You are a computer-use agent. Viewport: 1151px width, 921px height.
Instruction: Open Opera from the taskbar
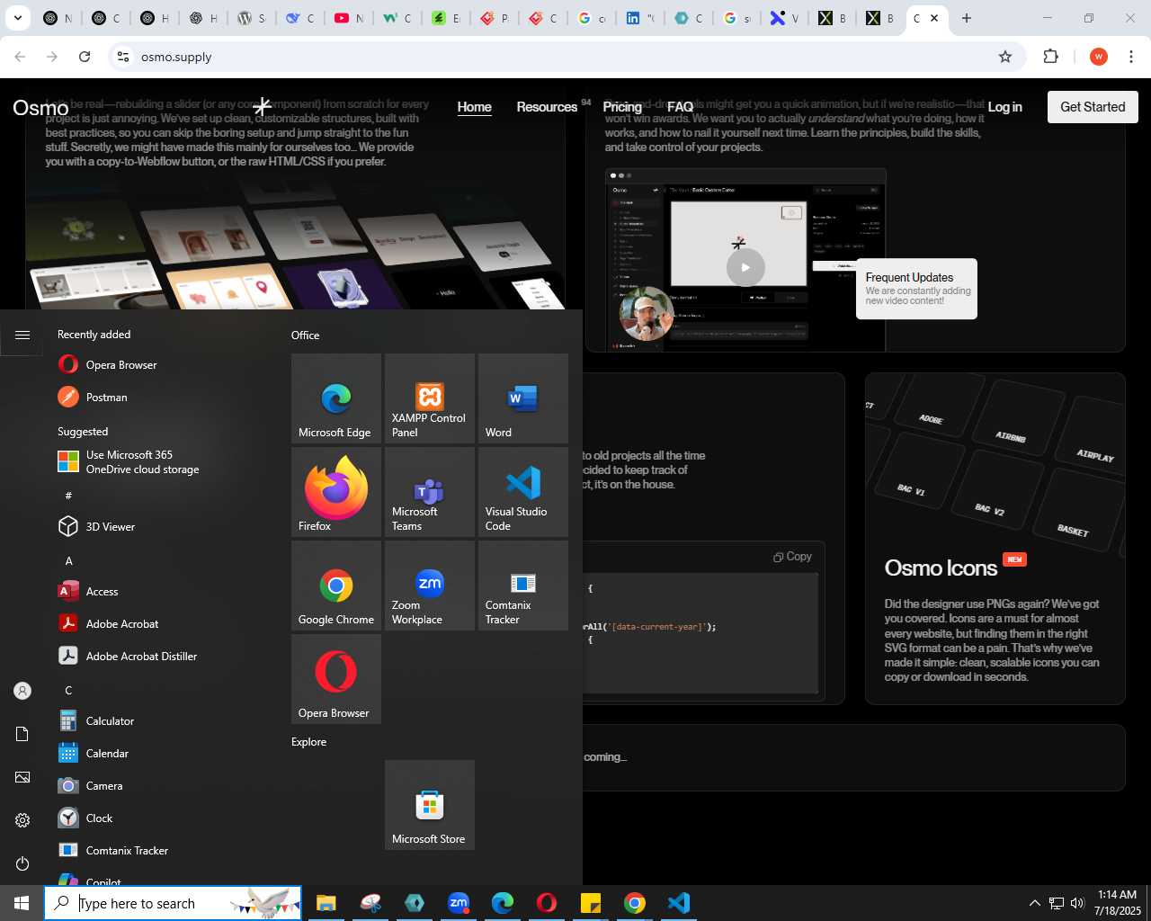(547, 903)
